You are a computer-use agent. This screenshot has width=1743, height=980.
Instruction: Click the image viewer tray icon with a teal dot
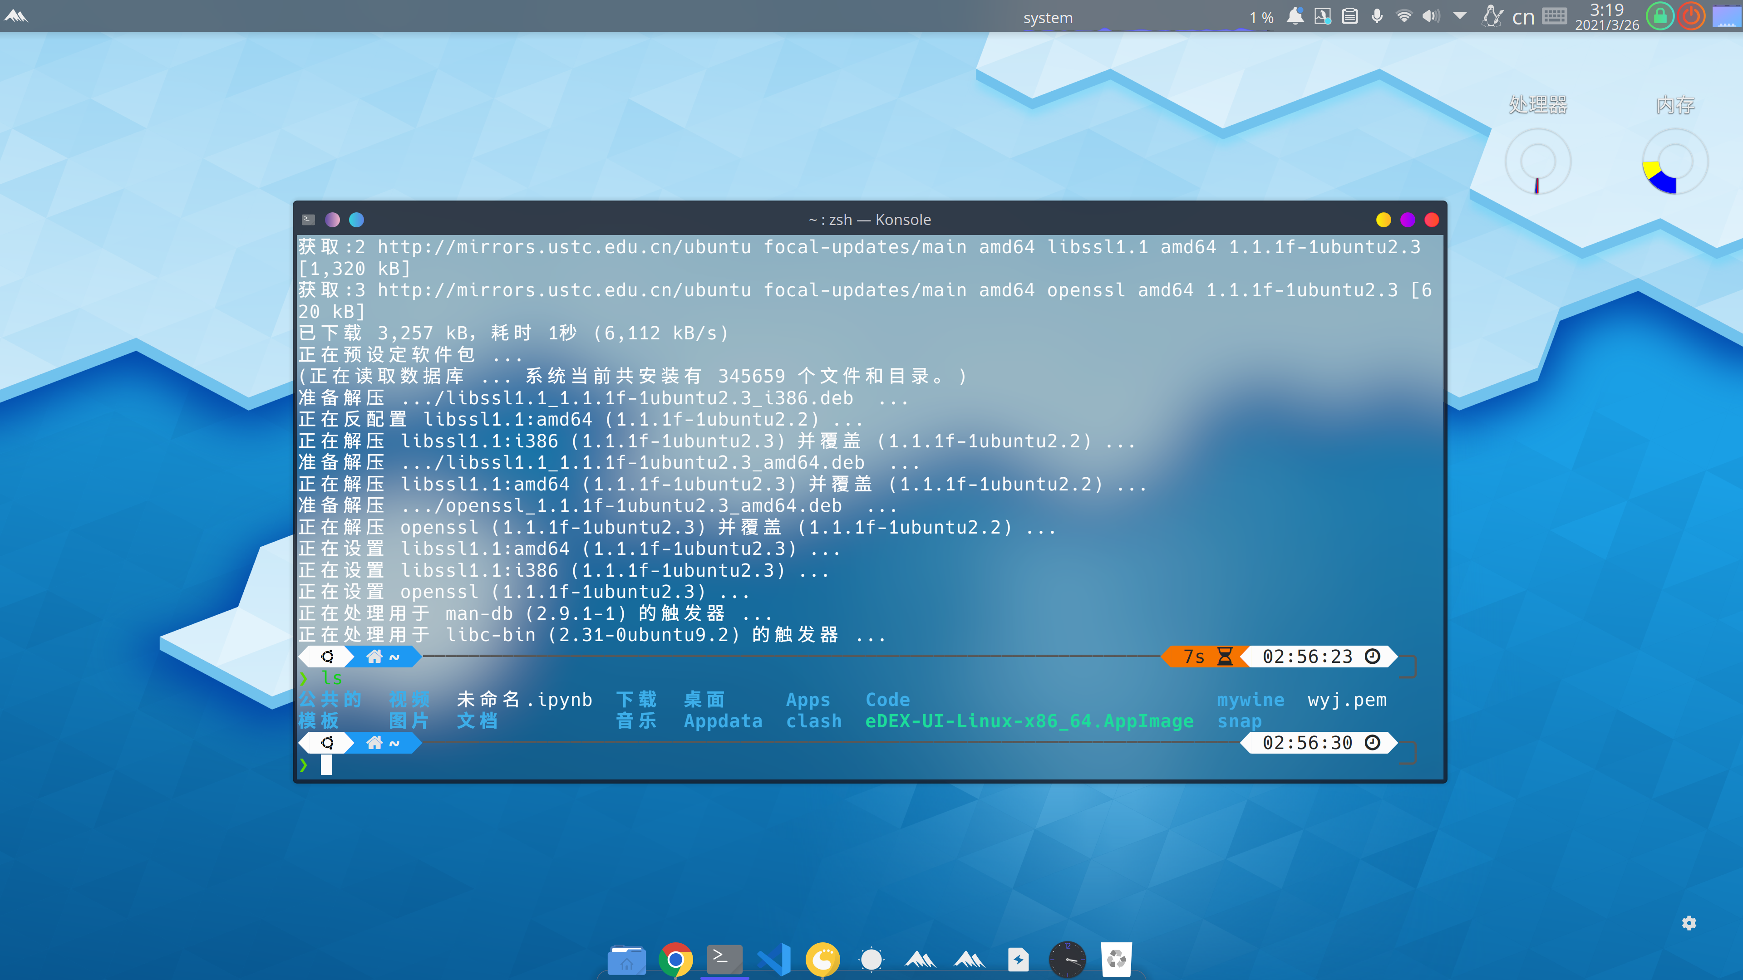click(x=1322, y=15)
